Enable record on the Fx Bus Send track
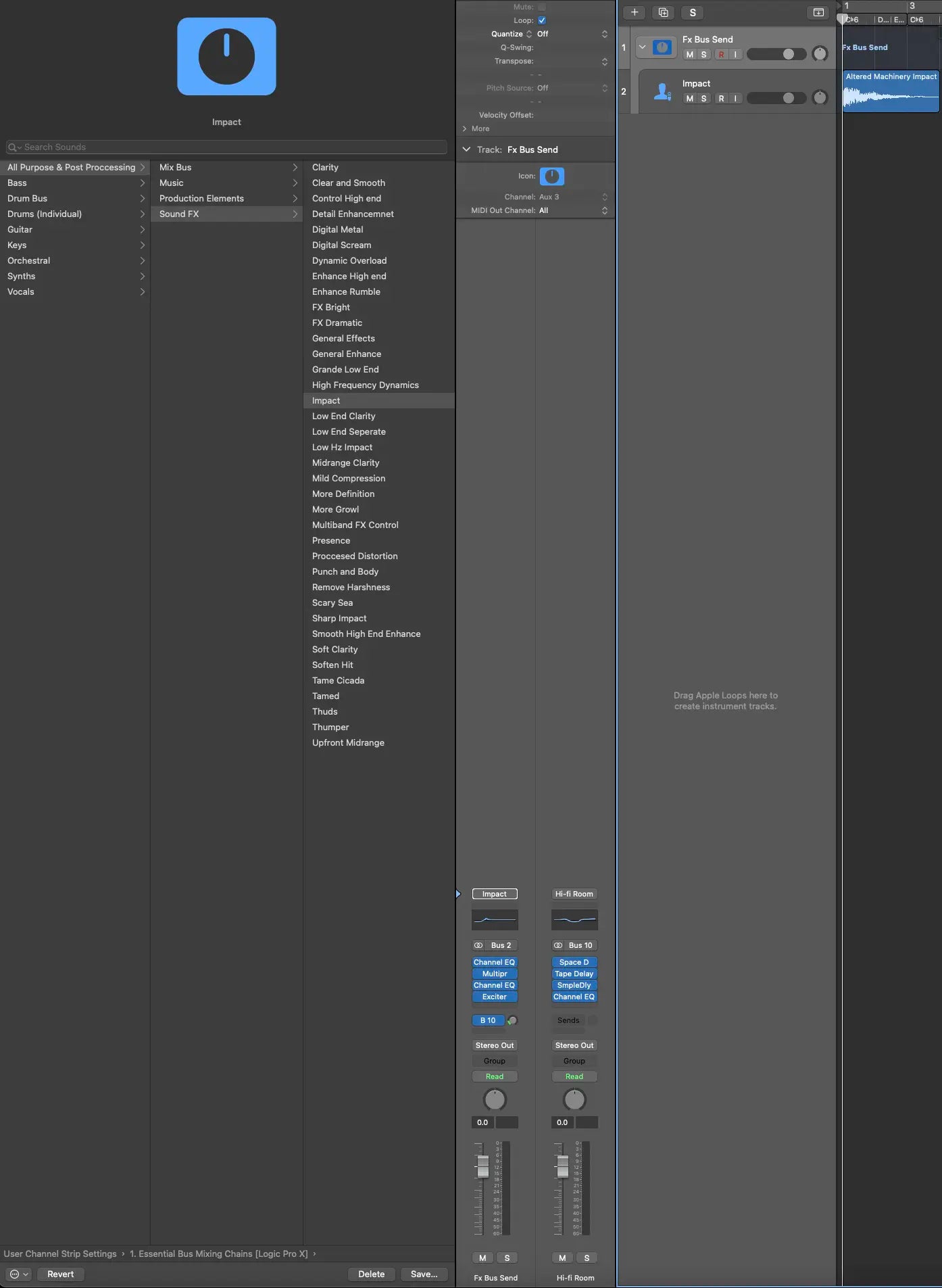This screenshot has width=942, height=1288. [721, 55]
